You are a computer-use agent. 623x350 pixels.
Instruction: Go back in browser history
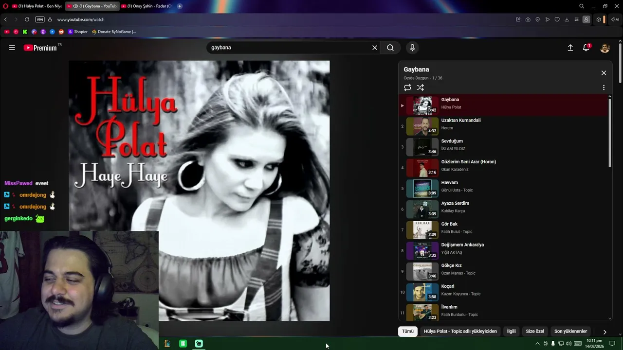tap(5, 19)
